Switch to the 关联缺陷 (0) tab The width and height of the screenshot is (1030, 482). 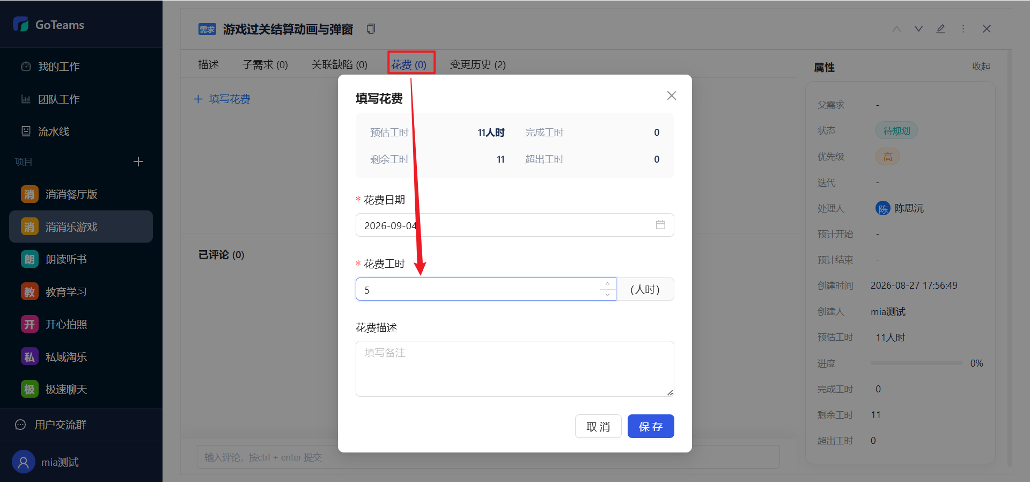(x=339, y=64)
